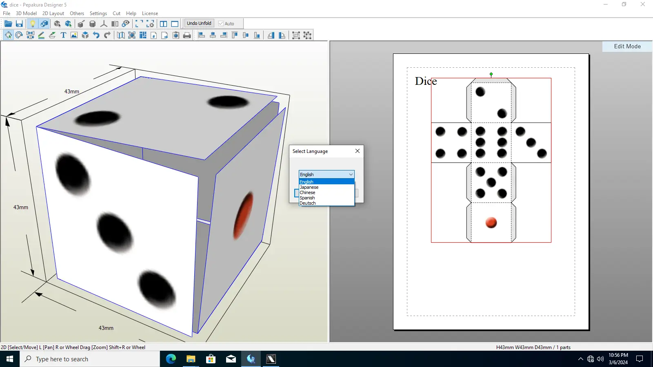Screen dimensions: 653x367
Task: Select the pencil edge-editing tool
Action: pos(41,35)
